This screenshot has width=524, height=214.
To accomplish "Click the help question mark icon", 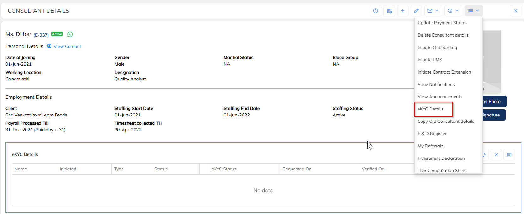I will [376, 11].
